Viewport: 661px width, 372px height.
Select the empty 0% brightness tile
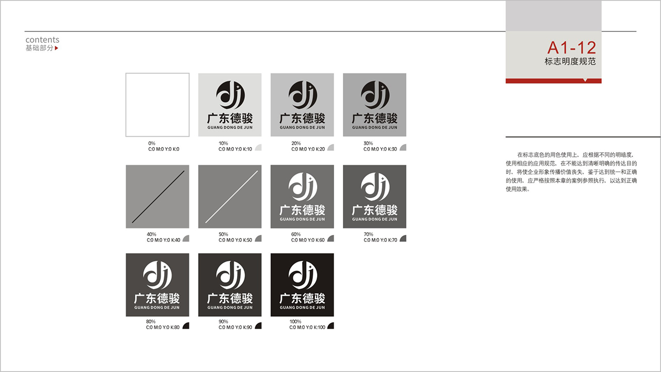pyautogui.click(x=158, y=105)
